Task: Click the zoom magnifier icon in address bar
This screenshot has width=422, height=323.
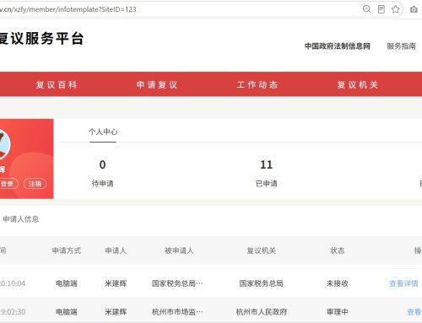Action: (x=366, y=9)
